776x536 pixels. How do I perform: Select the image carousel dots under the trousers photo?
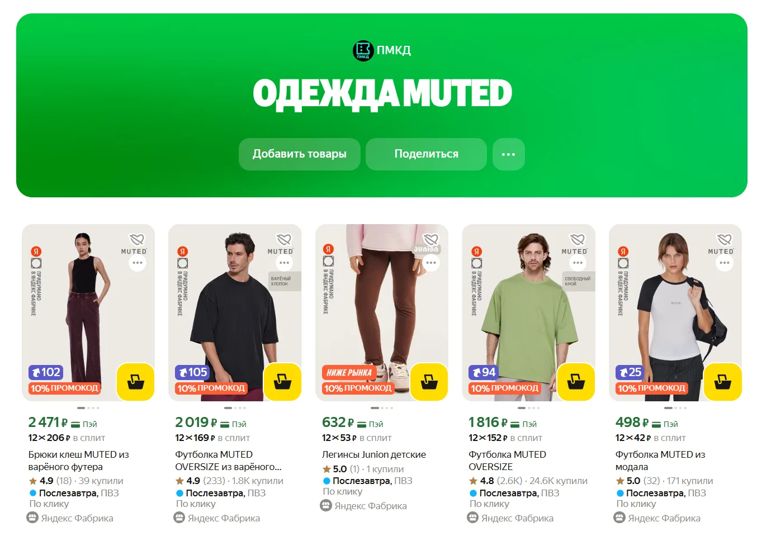point(88,408)
